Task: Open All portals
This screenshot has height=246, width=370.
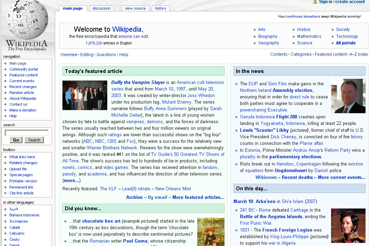Action: [346, 43]
